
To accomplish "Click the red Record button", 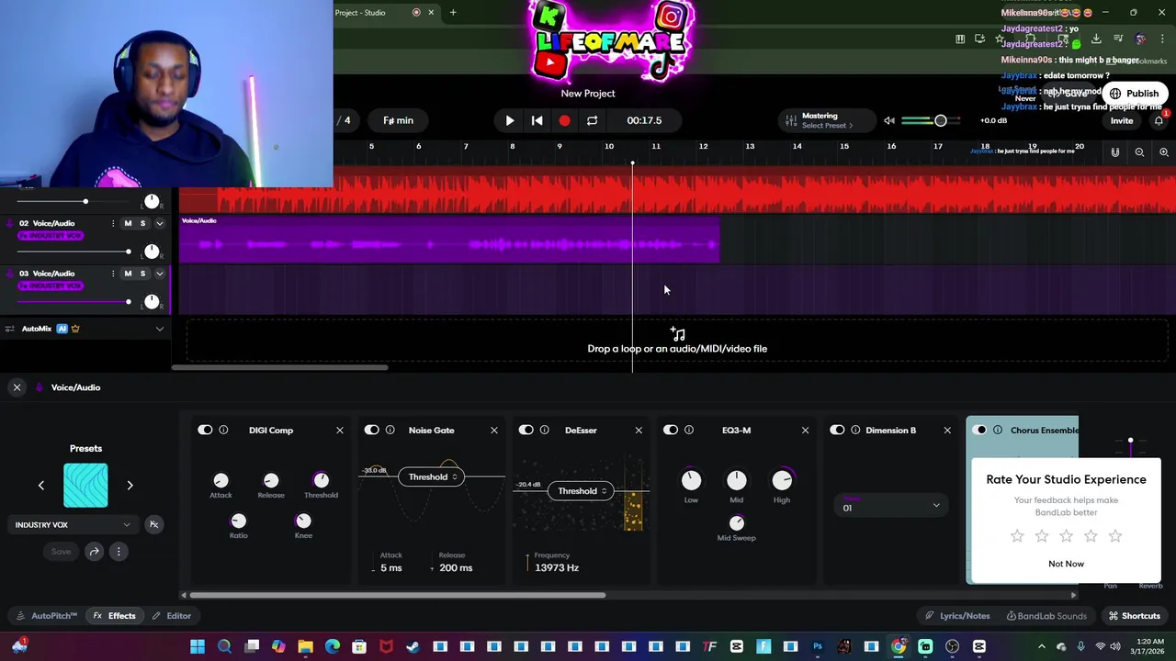I will (x=564, y=120).
